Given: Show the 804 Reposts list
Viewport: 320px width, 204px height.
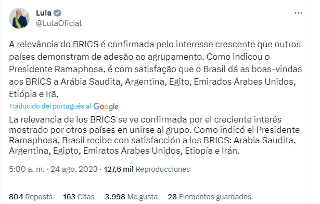Looking at the screenshot, I should [31, 197].
